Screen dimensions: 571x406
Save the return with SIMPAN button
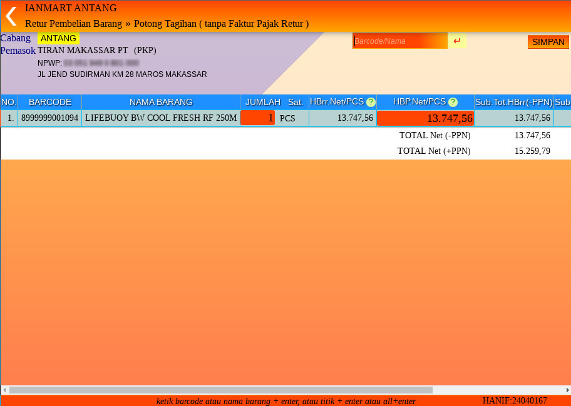point(548,42)
